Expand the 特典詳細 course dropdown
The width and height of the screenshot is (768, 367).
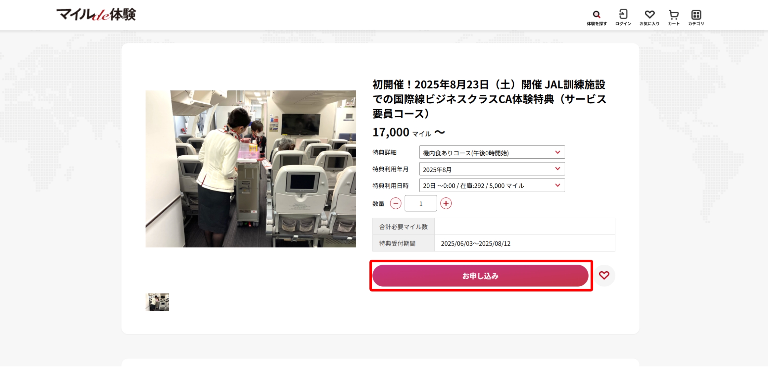coord(492,152)
